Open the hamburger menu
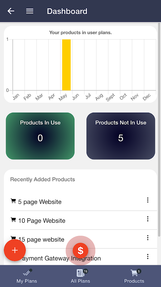Image resolution: width=161 pixels, height=287 pixels. pos(30,11)
